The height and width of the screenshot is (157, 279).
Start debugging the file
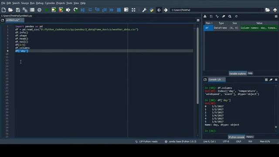tap(82, 10)
